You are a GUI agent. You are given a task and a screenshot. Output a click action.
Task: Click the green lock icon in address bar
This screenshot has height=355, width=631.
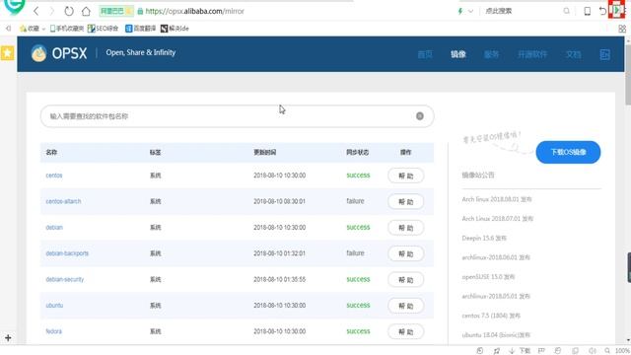140,11
